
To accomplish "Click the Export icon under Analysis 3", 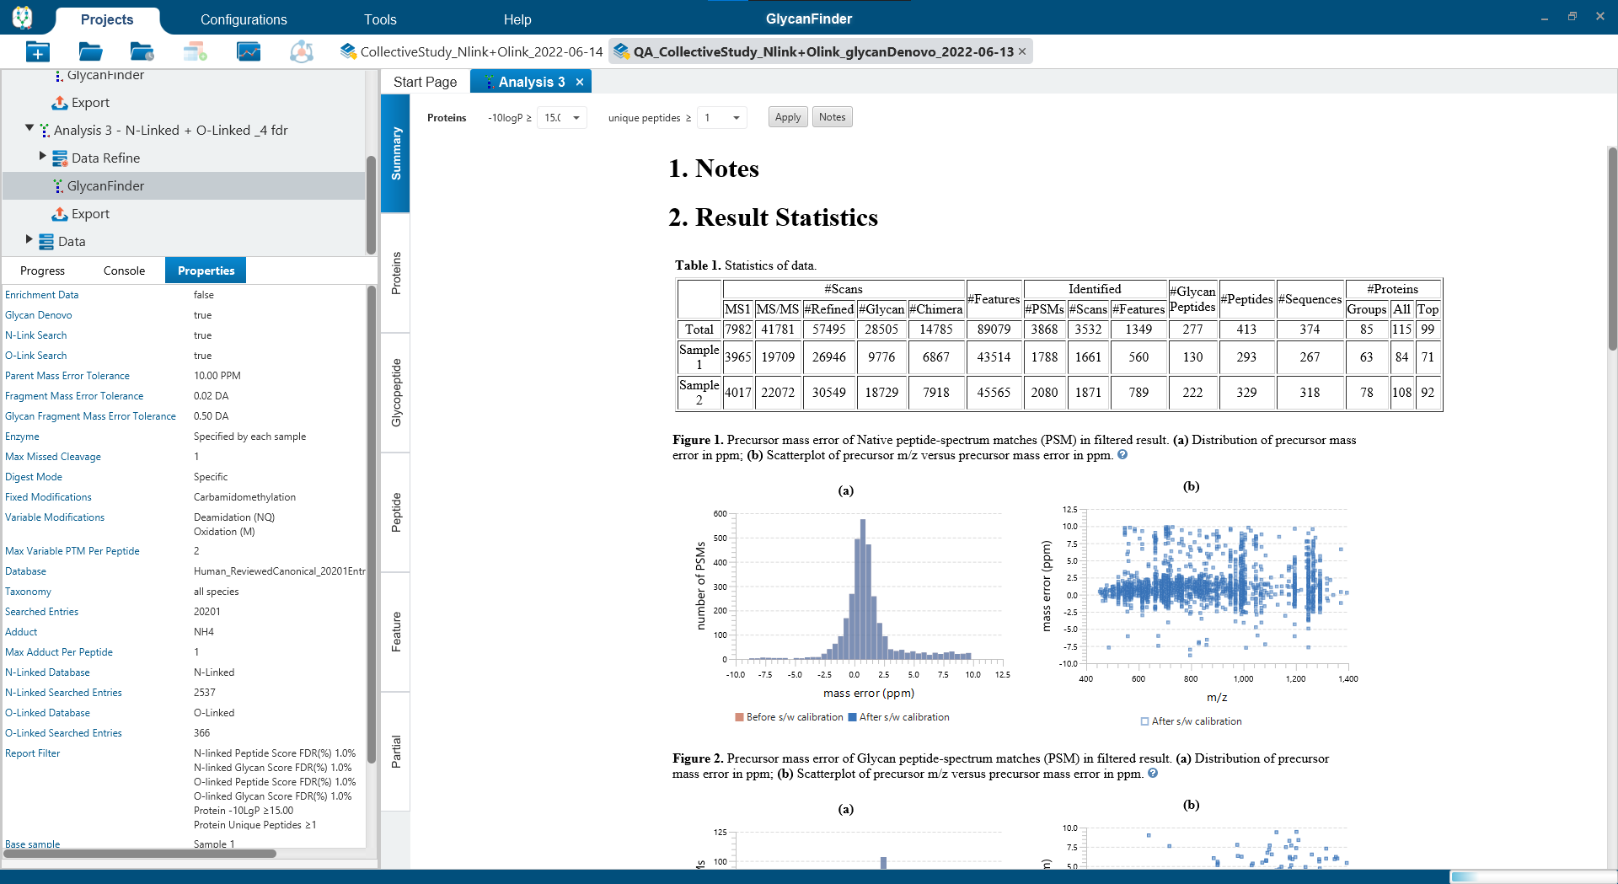I will [60, 213].
